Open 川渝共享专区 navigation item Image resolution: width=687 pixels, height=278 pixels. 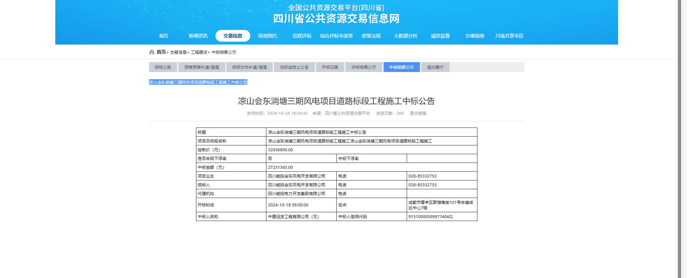(509, 36)
